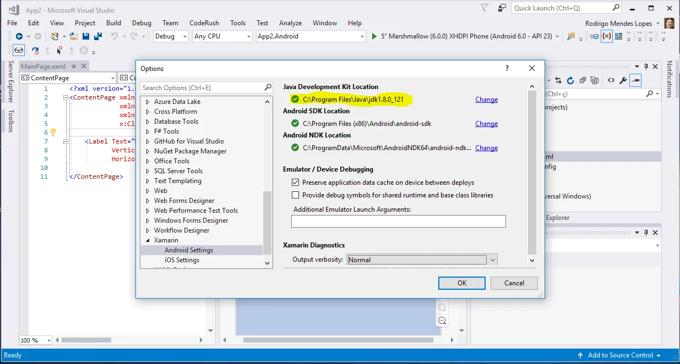Screen dimensions: 680x364
Task: Click Change link for Android SDK Location
Action: click(486, 124)
